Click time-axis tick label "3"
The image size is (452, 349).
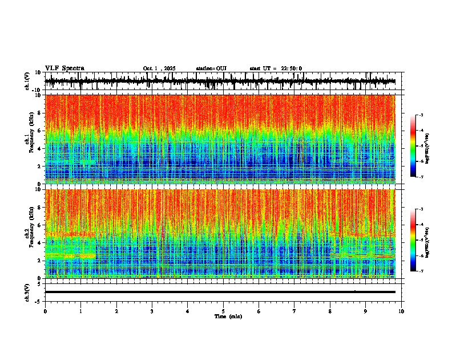point(152,311)
